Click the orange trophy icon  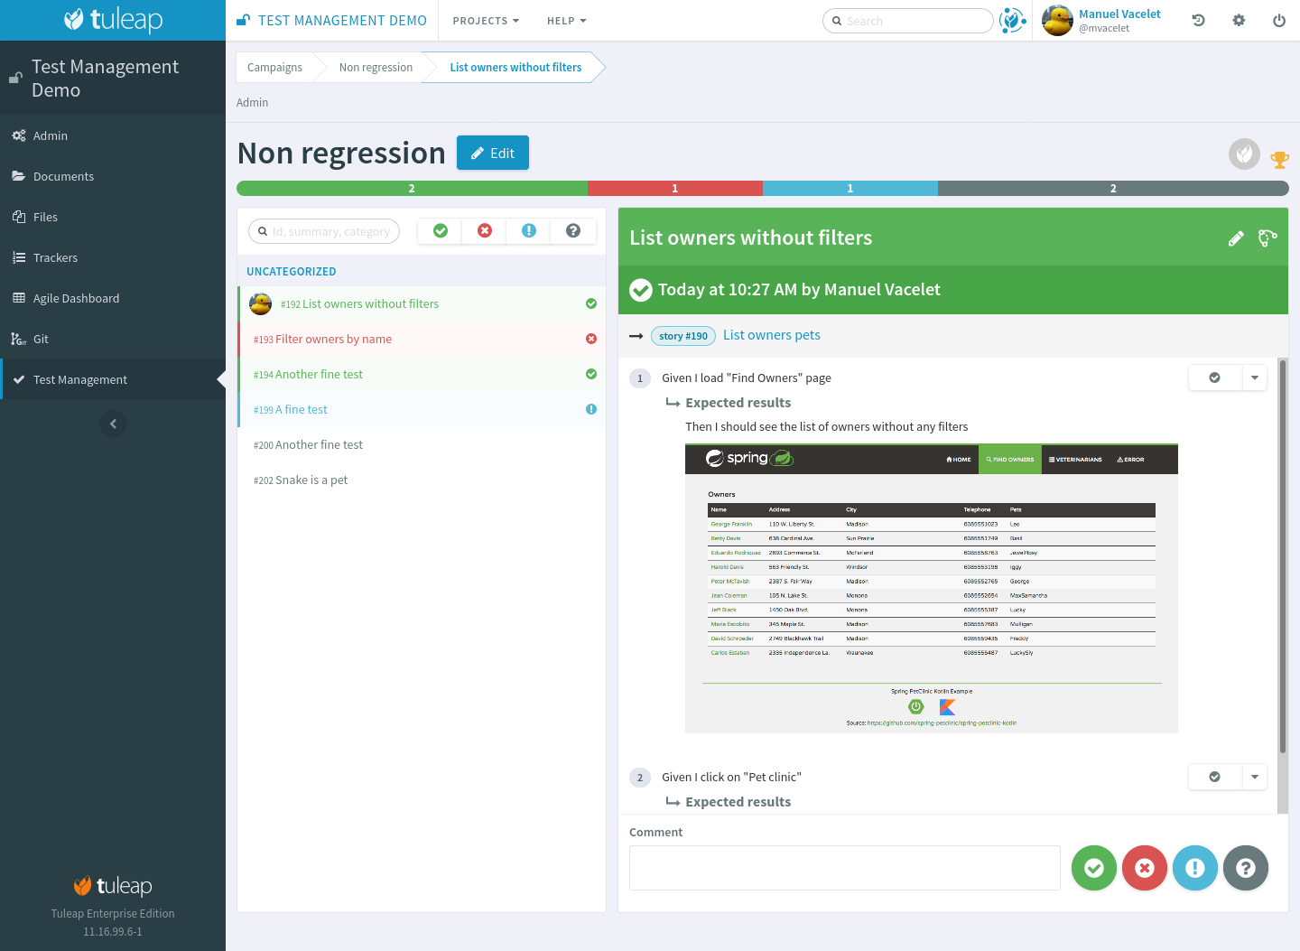point(1279,160)
